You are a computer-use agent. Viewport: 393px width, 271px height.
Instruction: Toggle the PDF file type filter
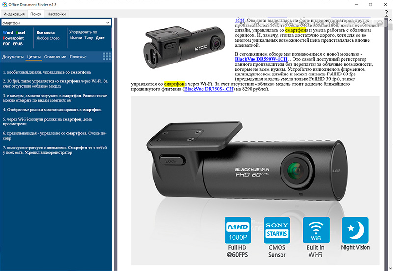(7, 44)
